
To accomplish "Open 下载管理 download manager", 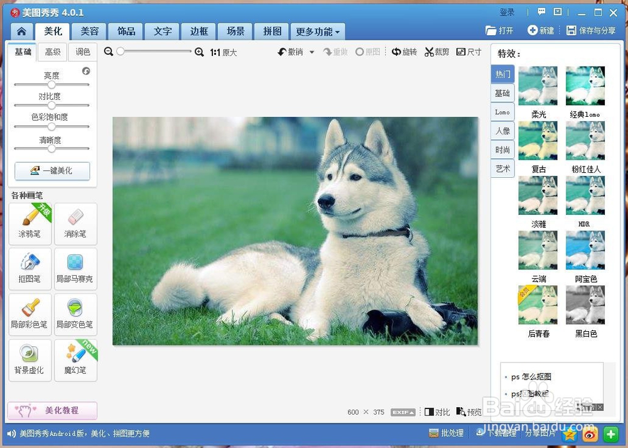I will click(496, 433).
